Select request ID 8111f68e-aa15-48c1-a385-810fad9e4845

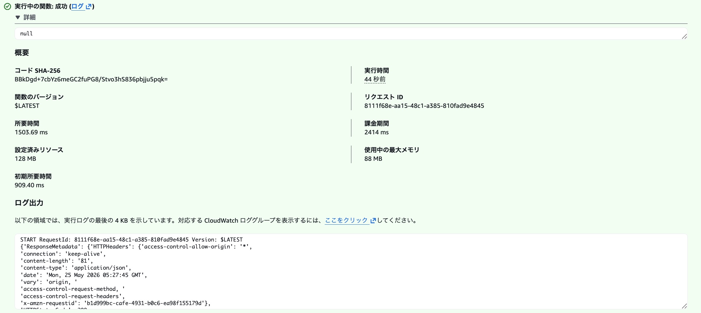pyautogui.click(x=424, y=106)
